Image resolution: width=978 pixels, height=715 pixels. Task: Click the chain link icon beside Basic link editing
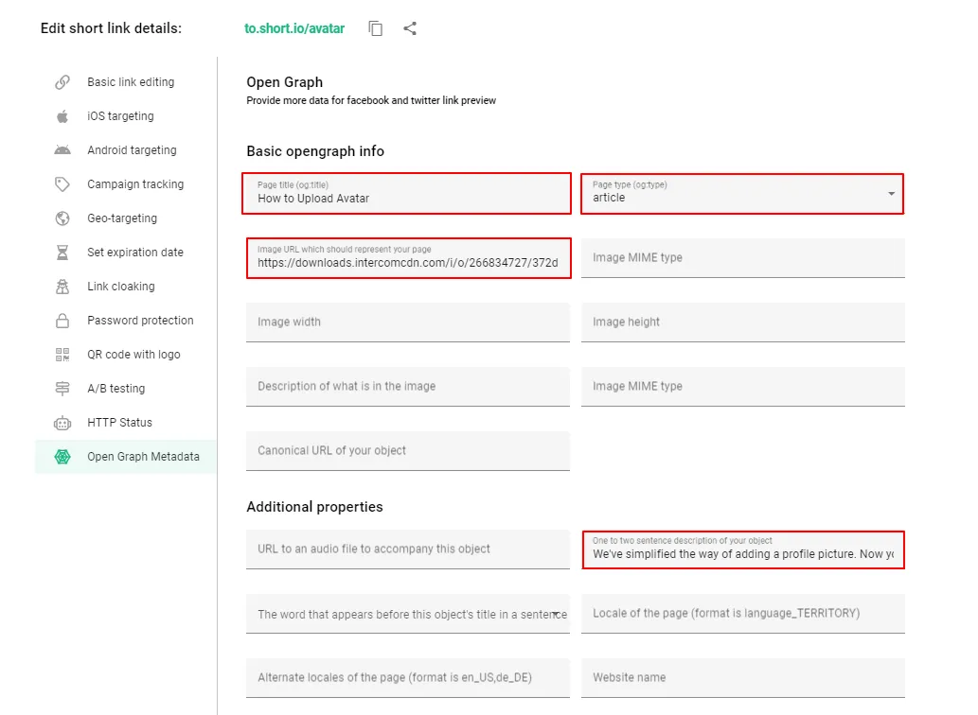[x=62, y=82]
